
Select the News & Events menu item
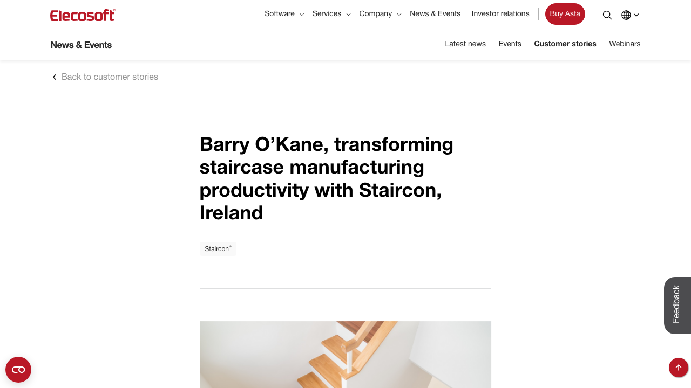click(x=435, y=14)
